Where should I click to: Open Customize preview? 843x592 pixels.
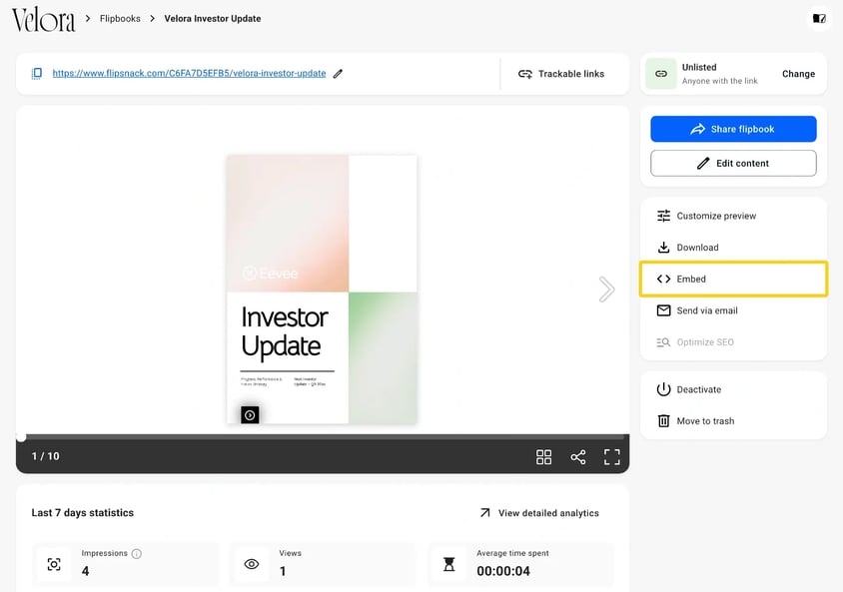733,216
